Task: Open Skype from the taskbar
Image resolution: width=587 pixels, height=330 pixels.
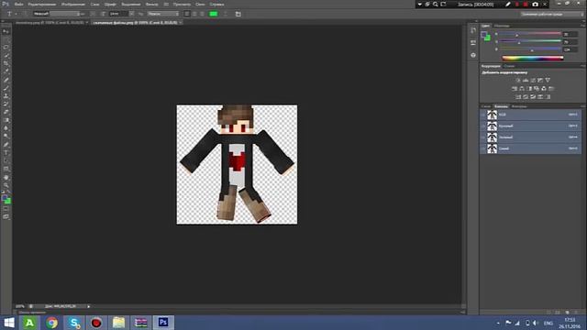Action: coord(74,323)
